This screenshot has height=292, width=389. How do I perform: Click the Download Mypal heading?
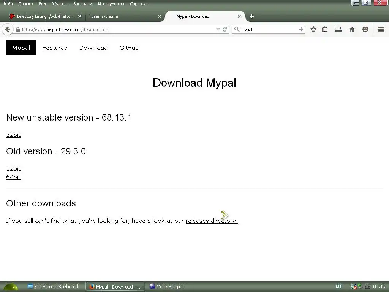tap(194, 83)
